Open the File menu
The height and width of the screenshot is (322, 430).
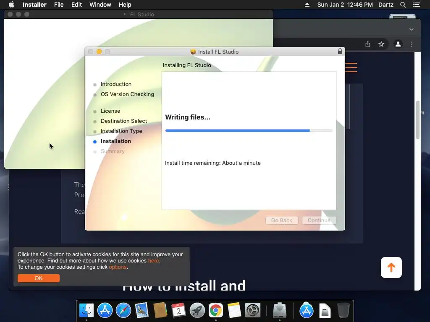[x=59, y=5]
